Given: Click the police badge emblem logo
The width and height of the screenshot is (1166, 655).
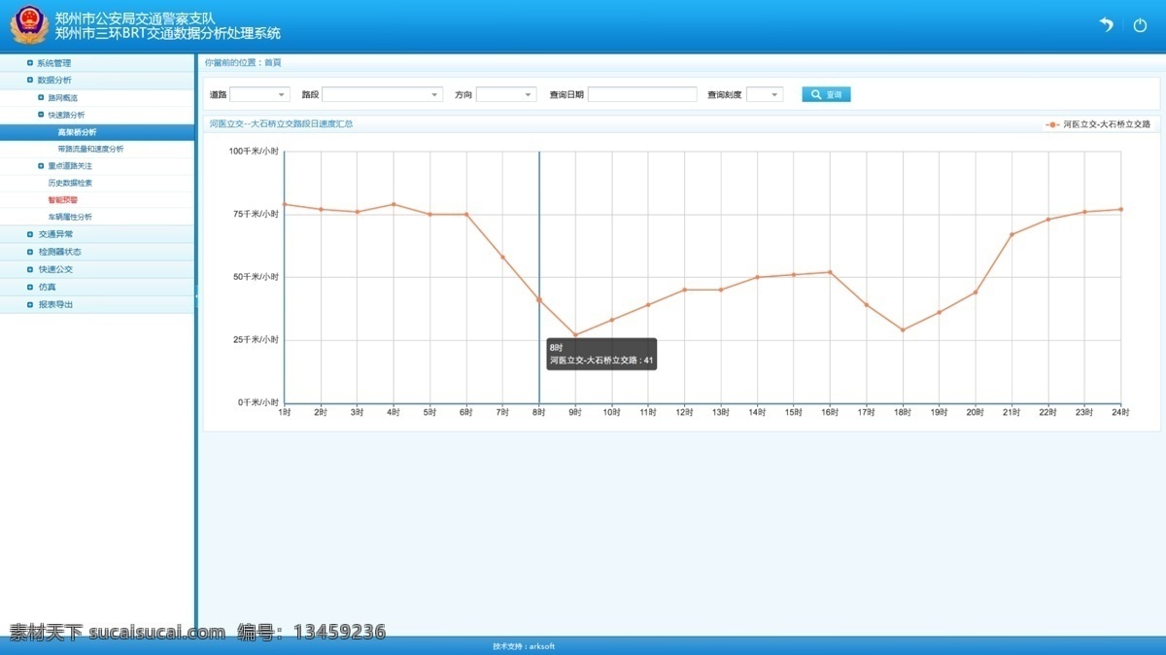Looking at the screenshot, I should coord(29,24).
